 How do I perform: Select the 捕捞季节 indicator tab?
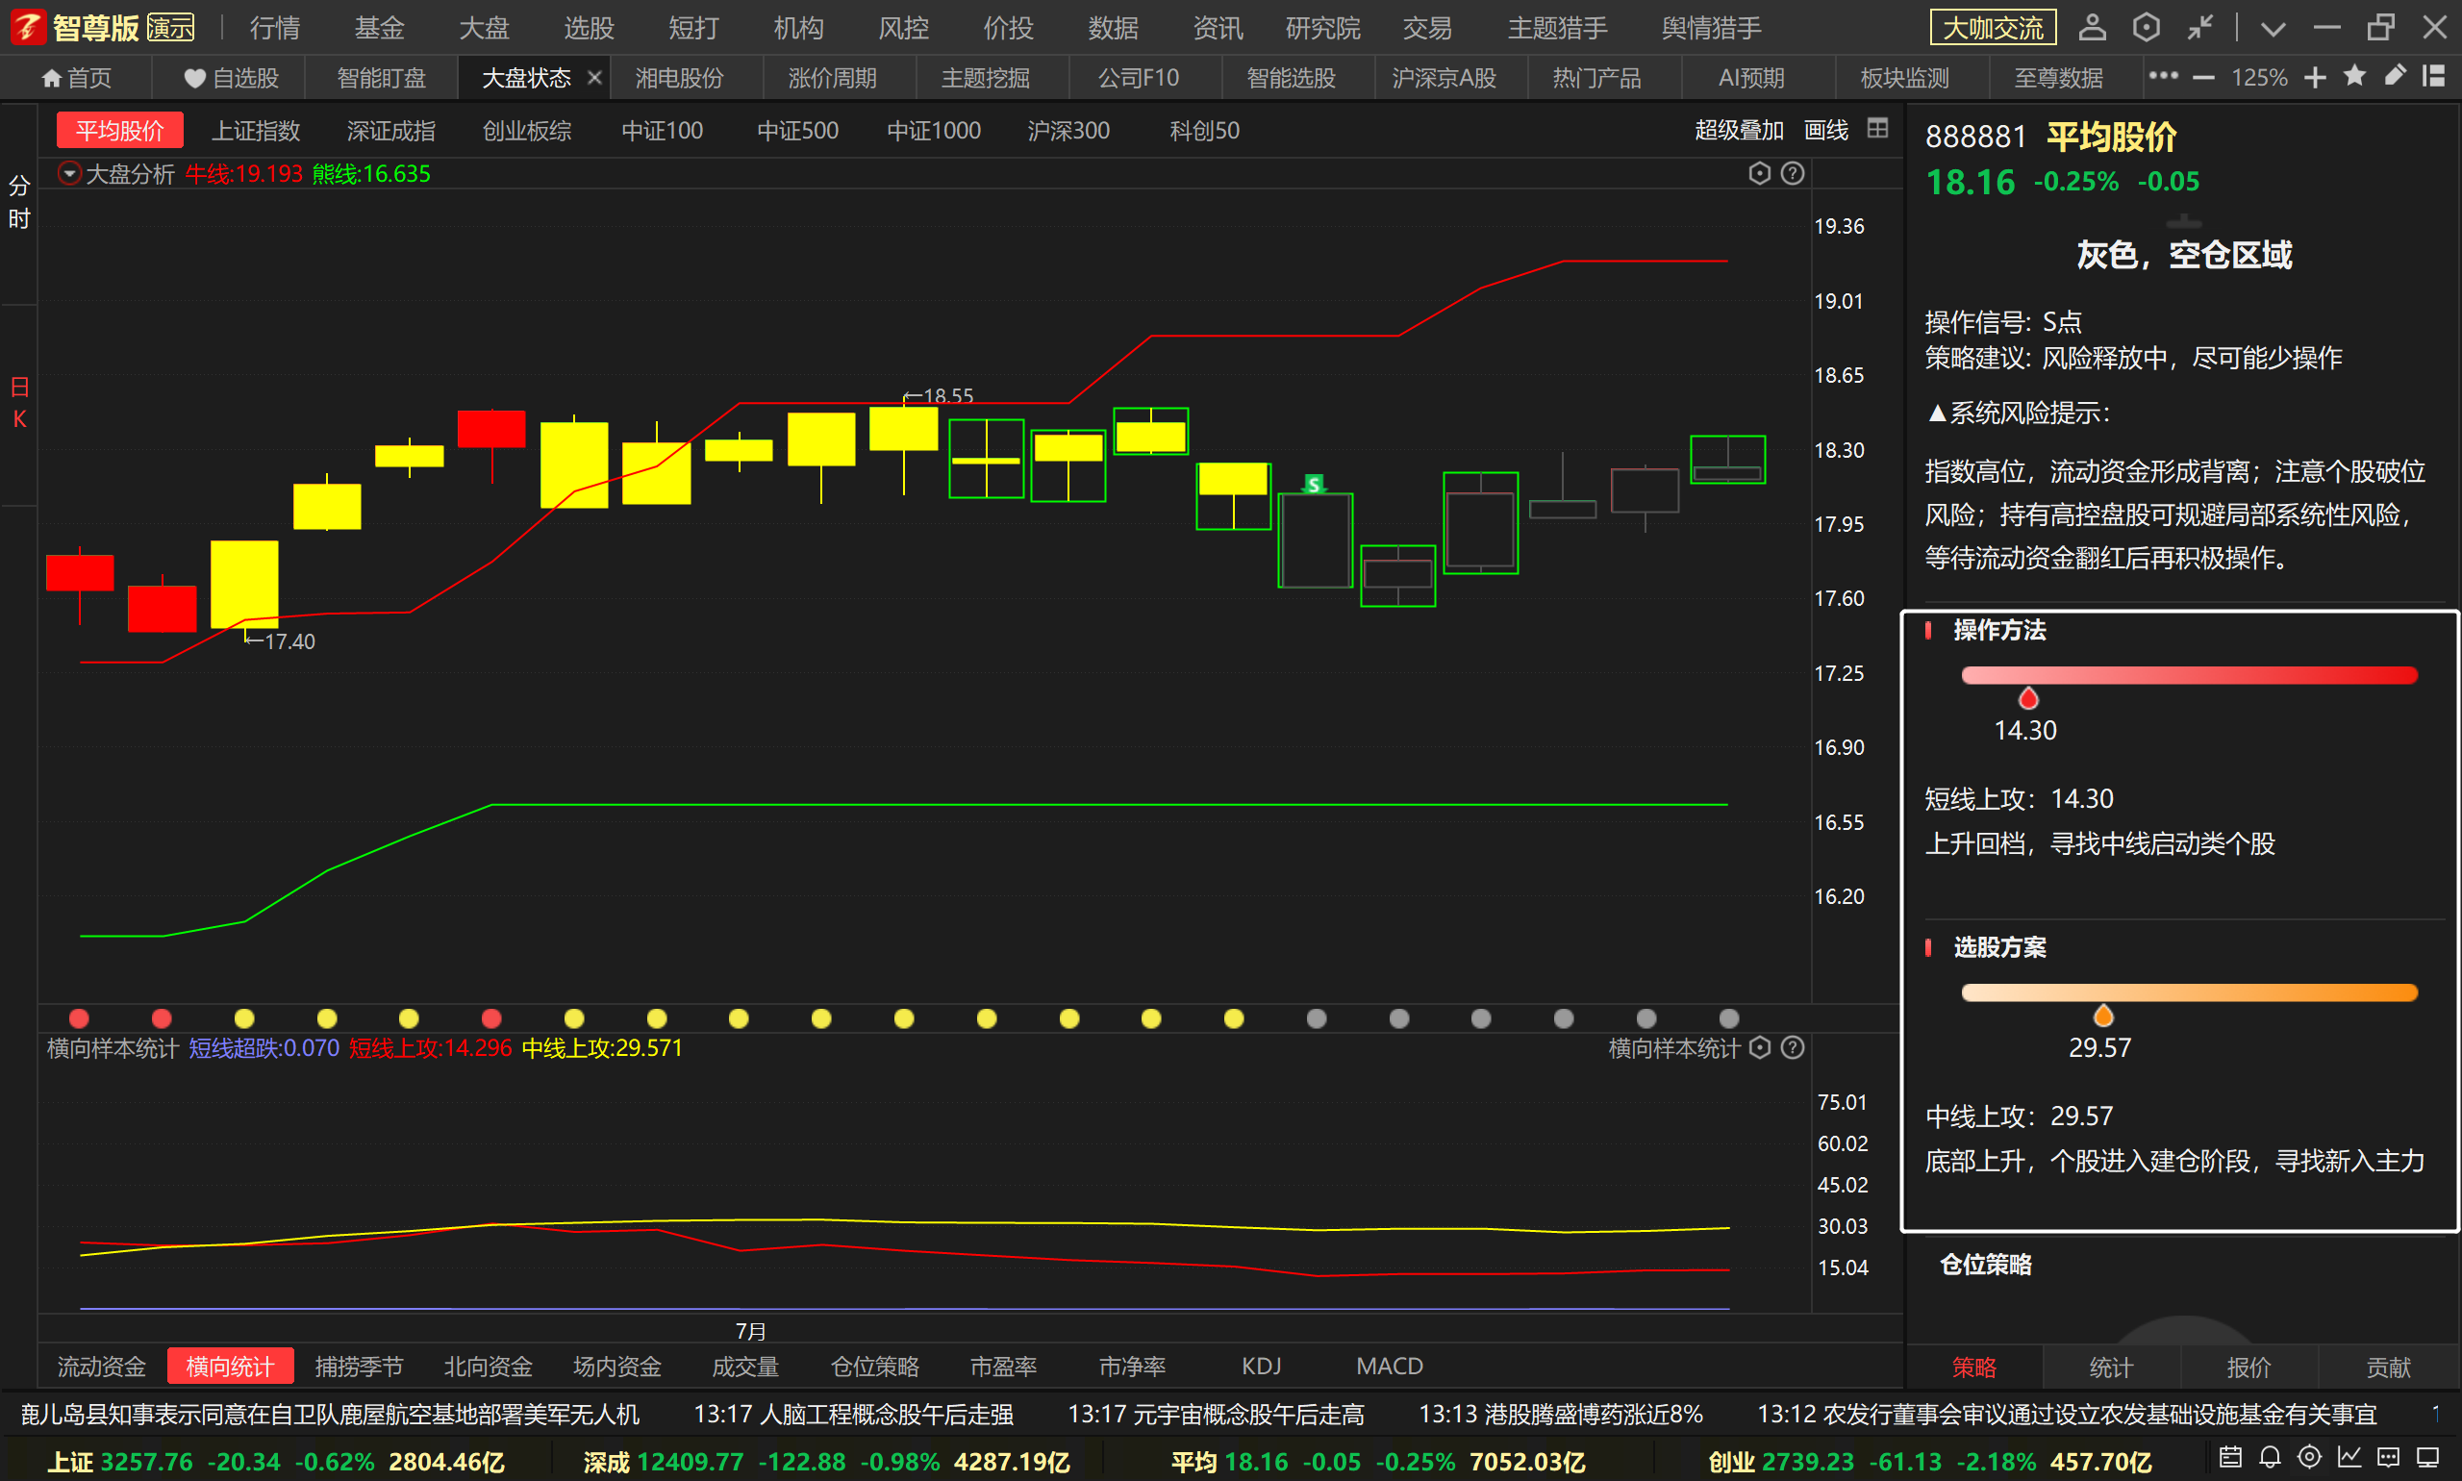tap(359, 1367)
